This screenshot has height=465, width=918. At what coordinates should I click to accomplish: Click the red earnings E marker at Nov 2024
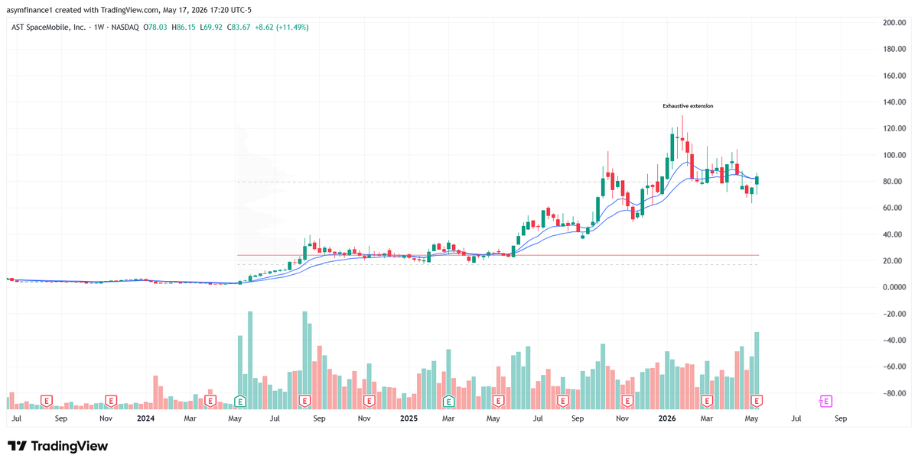coord(369,401)
